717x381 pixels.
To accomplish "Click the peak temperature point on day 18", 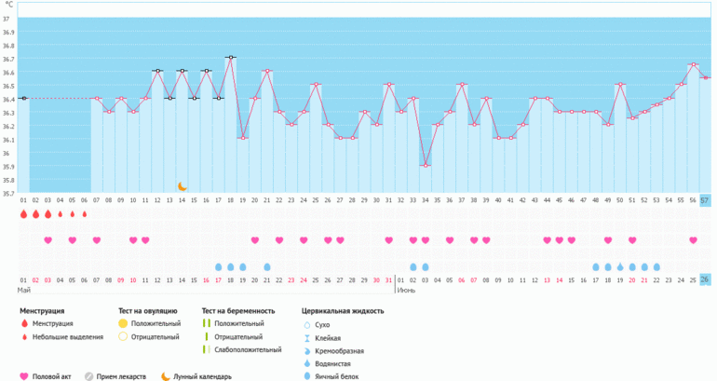I will tap(231, 58).
